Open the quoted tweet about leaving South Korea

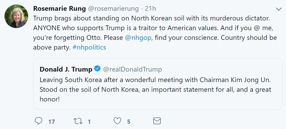pos(158,83)
